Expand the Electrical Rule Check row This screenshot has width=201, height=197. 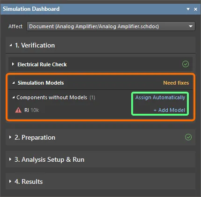(x=13, y=64)
